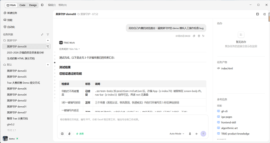
Task: Click the 状态 table header
Action: (88, 84)
